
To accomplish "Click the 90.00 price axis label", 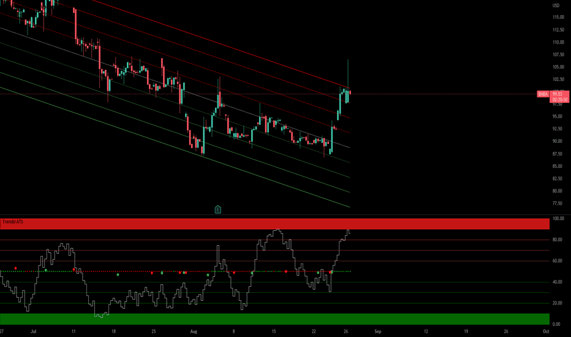I will click(x=557, y=142).
